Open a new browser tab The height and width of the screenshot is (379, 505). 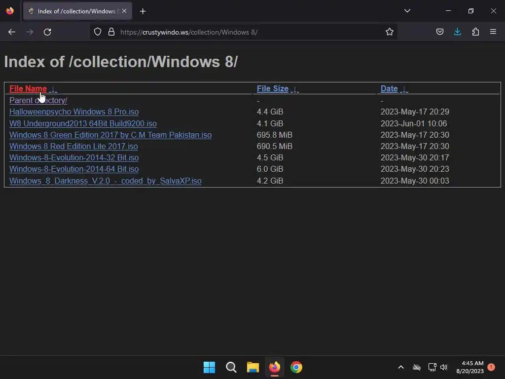tap(143, 11)
